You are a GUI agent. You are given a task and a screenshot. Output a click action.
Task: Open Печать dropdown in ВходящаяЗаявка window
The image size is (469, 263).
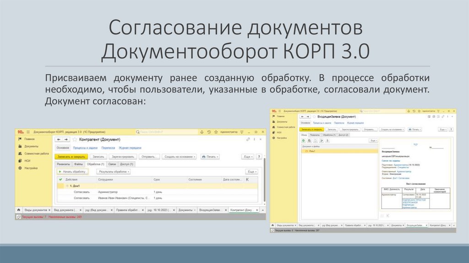pos(415,130)
